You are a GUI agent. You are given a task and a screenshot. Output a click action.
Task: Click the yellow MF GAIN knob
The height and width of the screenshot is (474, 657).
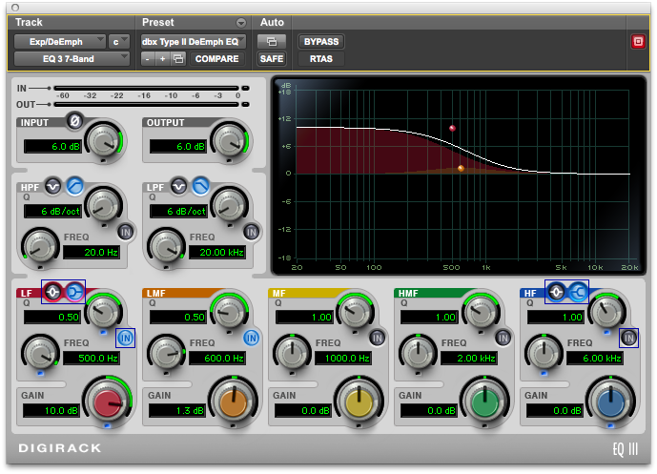pyautogui.click(x=359, y=402)
